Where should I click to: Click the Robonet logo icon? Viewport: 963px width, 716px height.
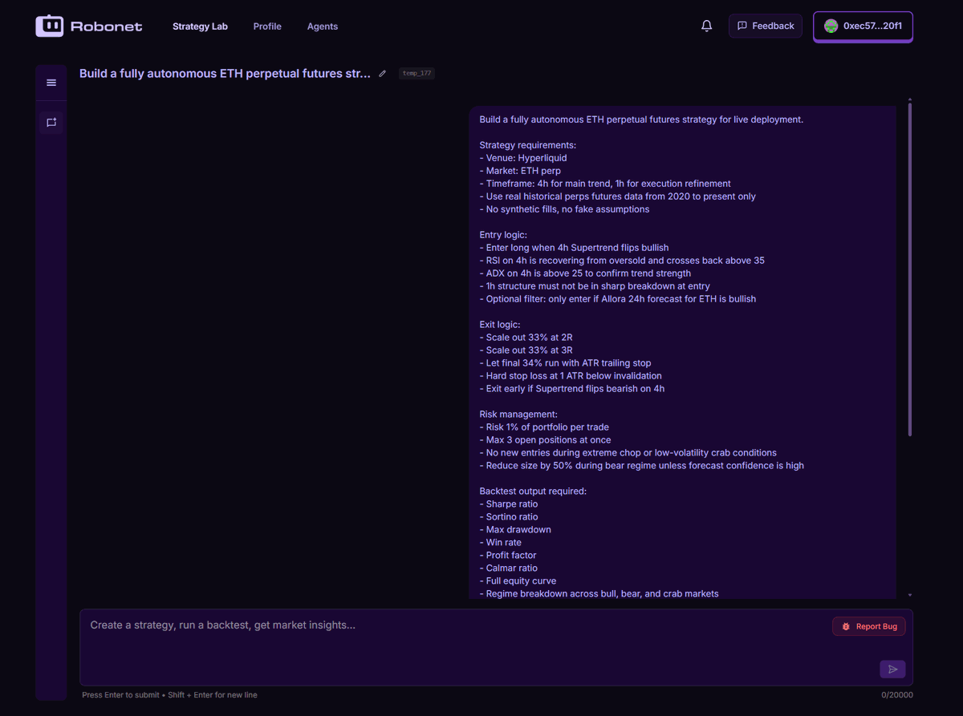(49, 26)
